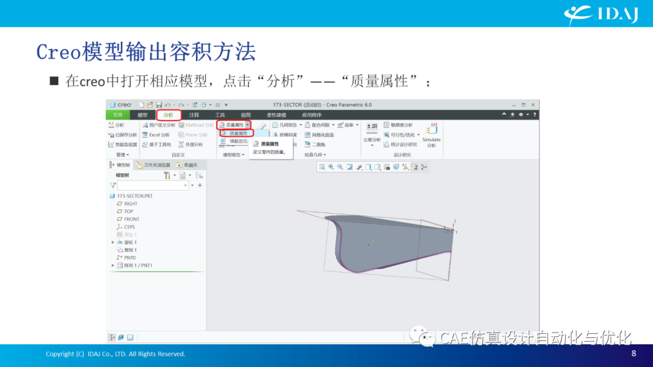
Task: Switch to the 柔性建模 ribbon tab
Action: tap(276, 115)
